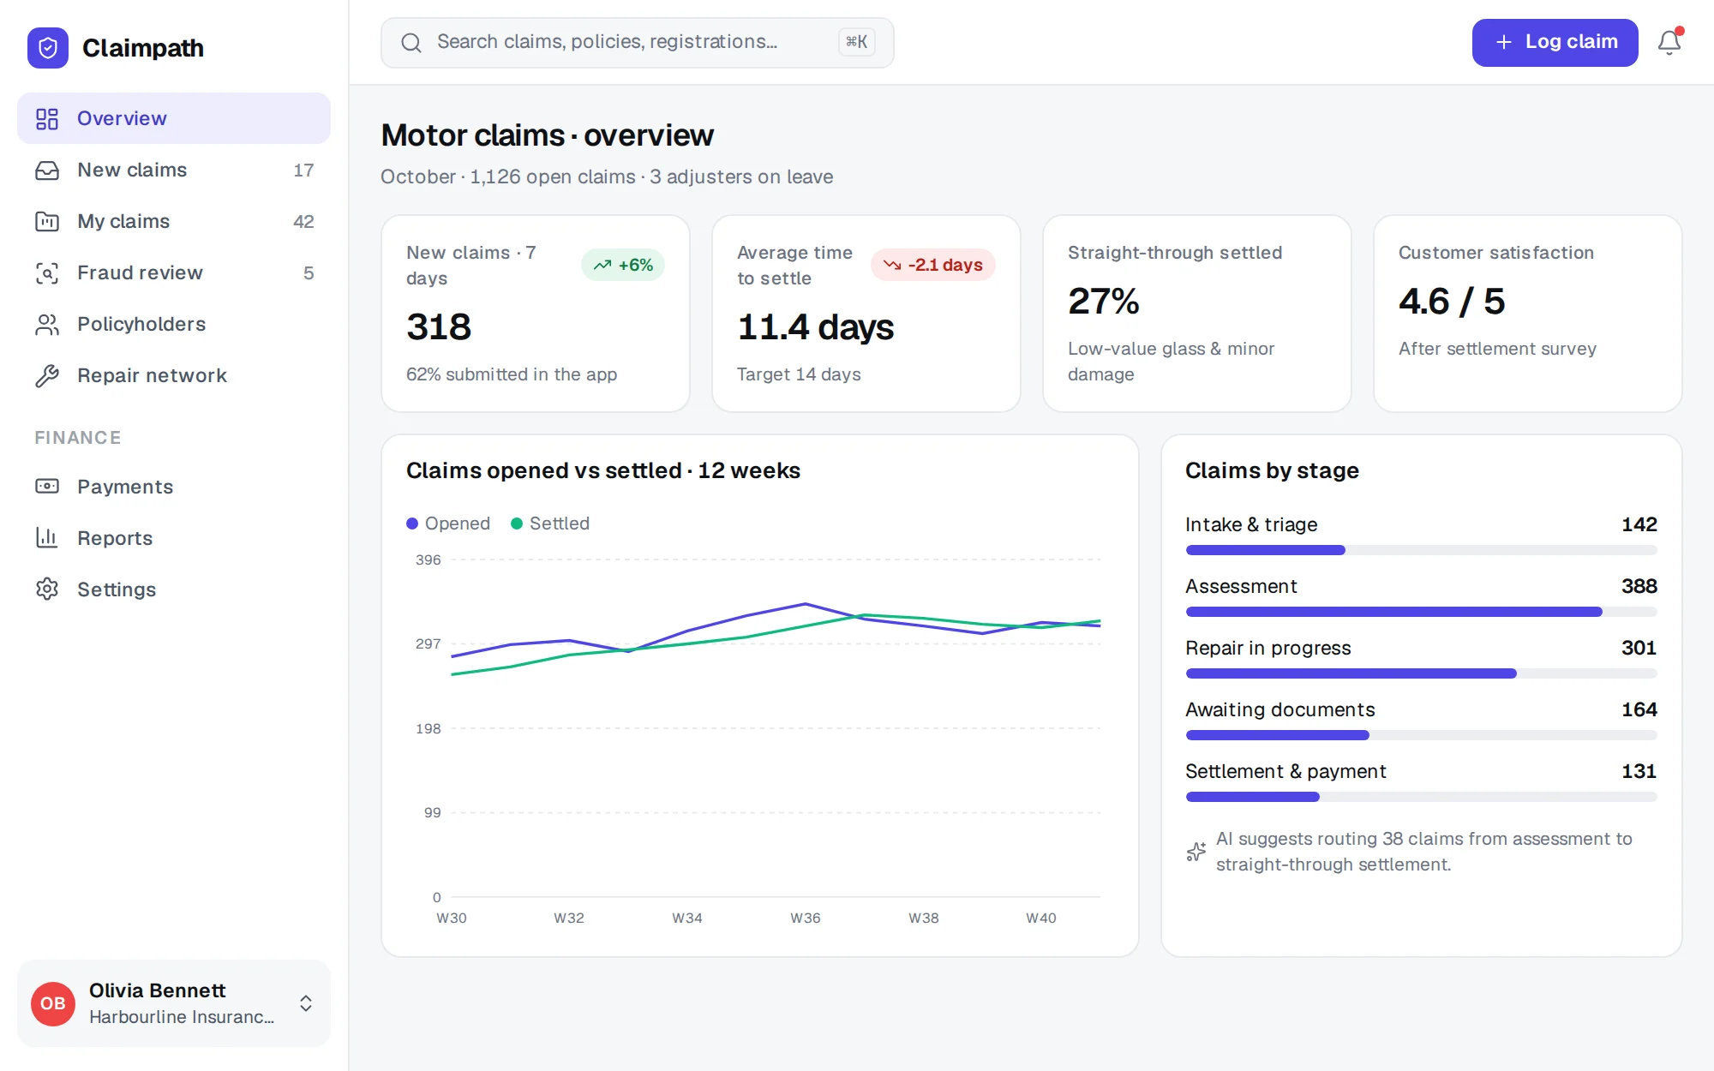
Task: Open the New claims menu item
Action: click(x=174, y=170)
